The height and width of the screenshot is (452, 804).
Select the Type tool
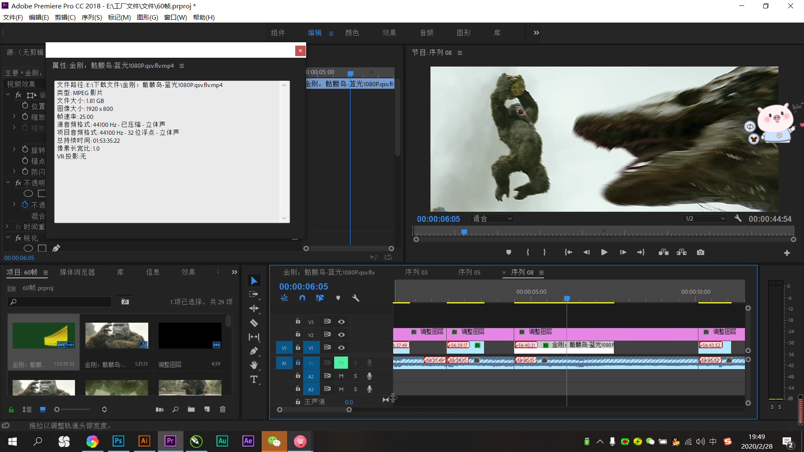[254, 380]
